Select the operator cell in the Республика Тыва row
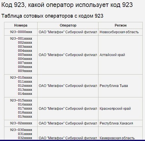The image size is (145, 141). (68, 86)
